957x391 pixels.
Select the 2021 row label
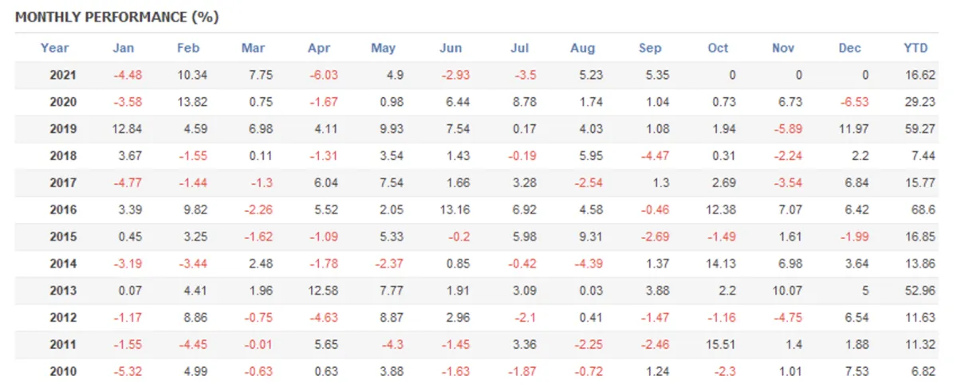[63, 76]
